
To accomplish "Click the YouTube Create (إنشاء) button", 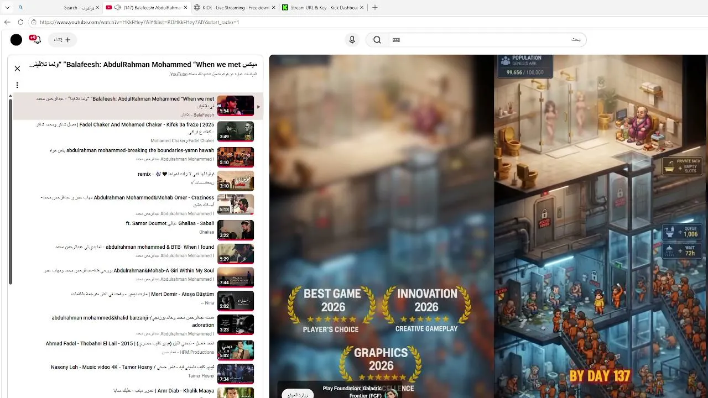I will [x=63, y=40].
